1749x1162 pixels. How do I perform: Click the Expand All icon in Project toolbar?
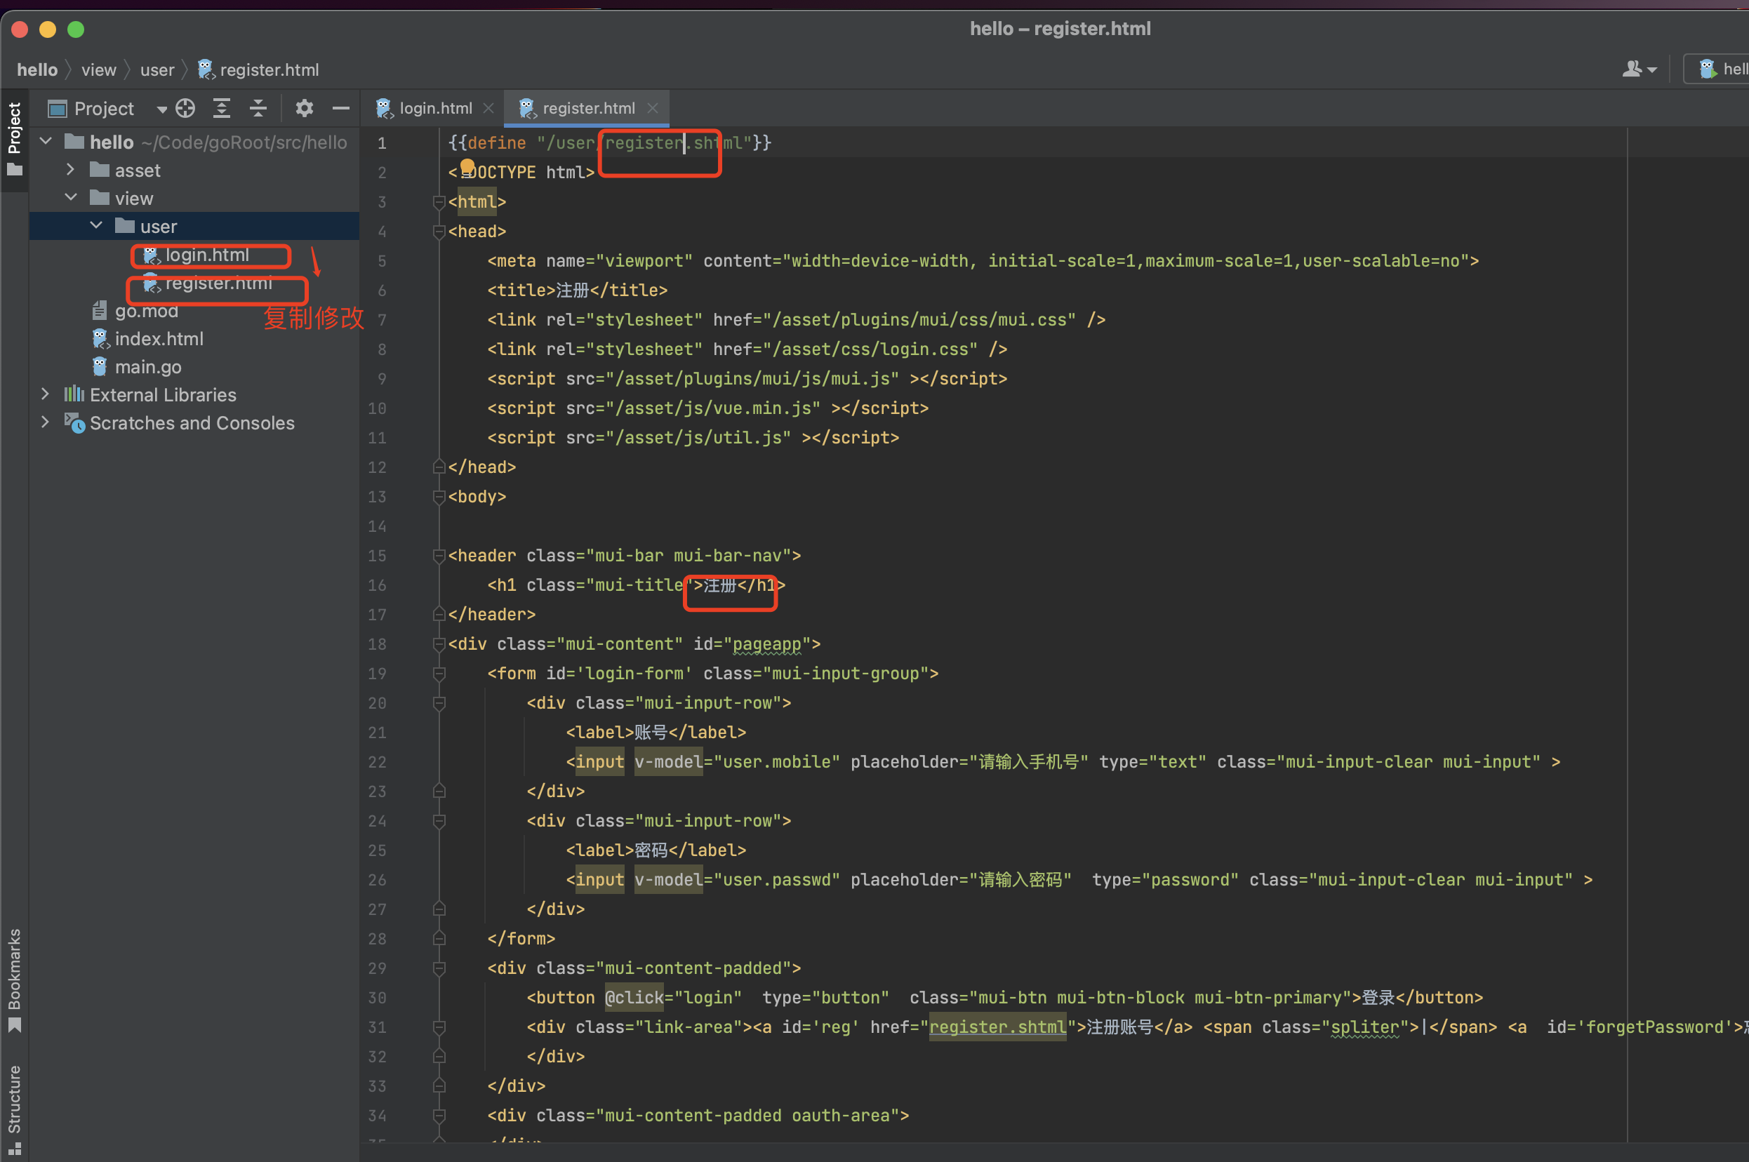pyautogui.click(x=222, y=108)
